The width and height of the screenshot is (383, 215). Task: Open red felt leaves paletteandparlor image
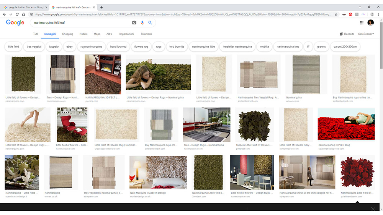357,172
